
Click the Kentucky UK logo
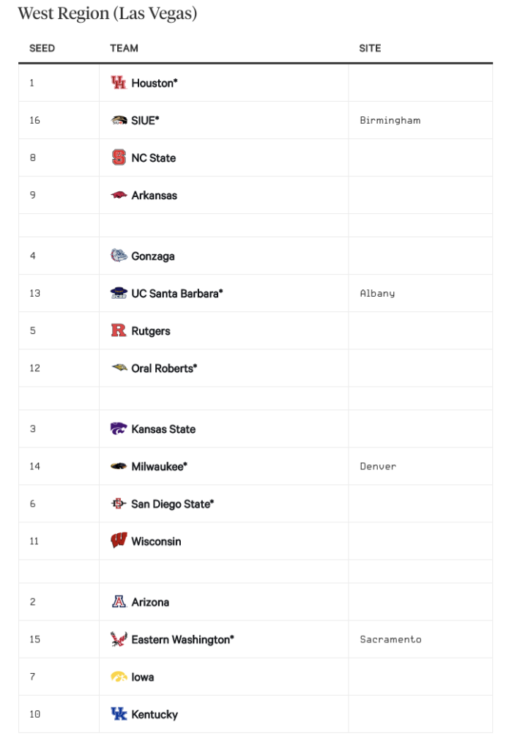point(119,713)
